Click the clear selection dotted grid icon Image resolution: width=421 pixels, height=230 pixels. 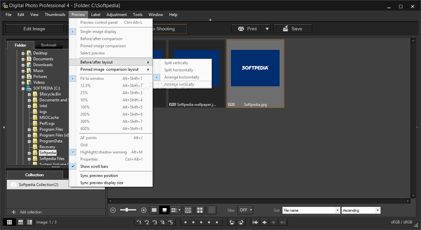click(x=212, y=210)
